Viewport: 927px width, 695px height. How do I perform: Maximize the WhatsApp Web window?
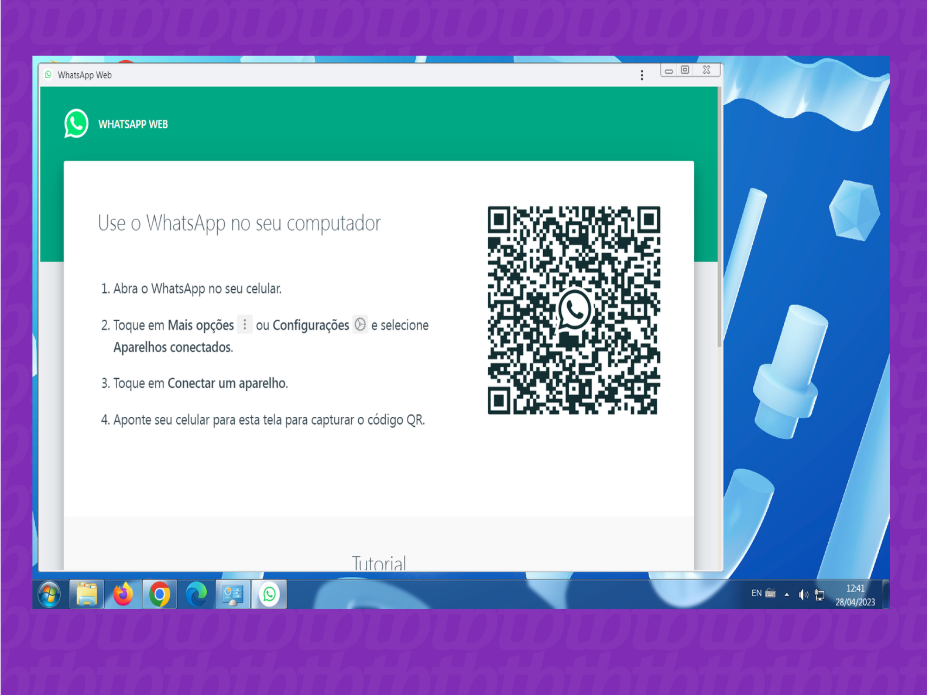685,70
